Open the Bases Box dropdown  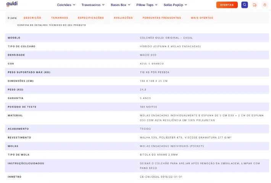121,5
